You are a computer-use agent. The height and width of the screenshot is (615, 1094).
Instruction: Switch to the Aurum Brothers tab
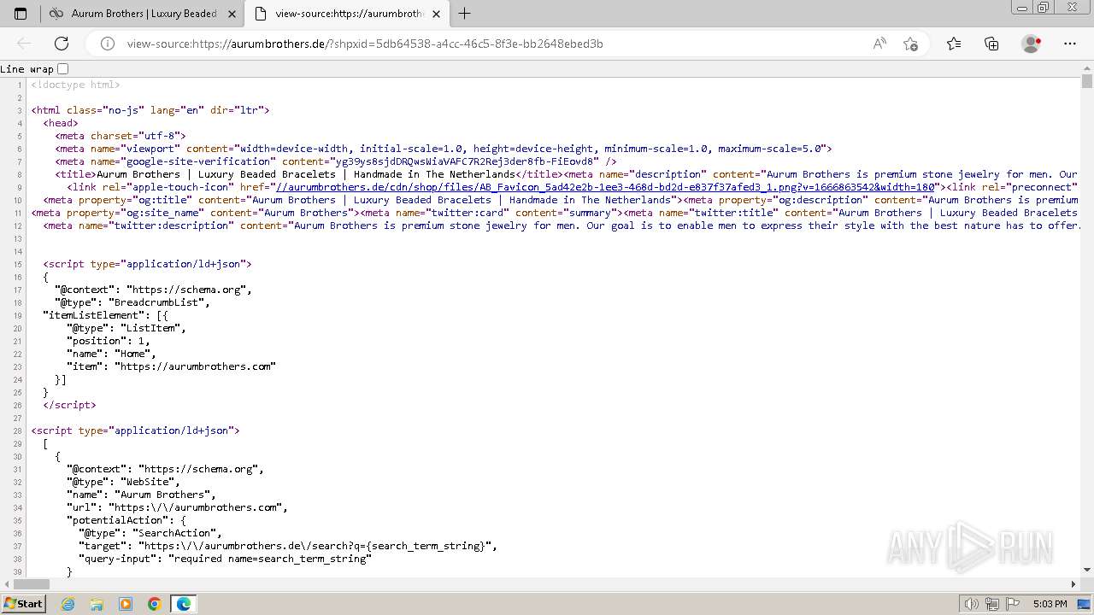[143, 14]
